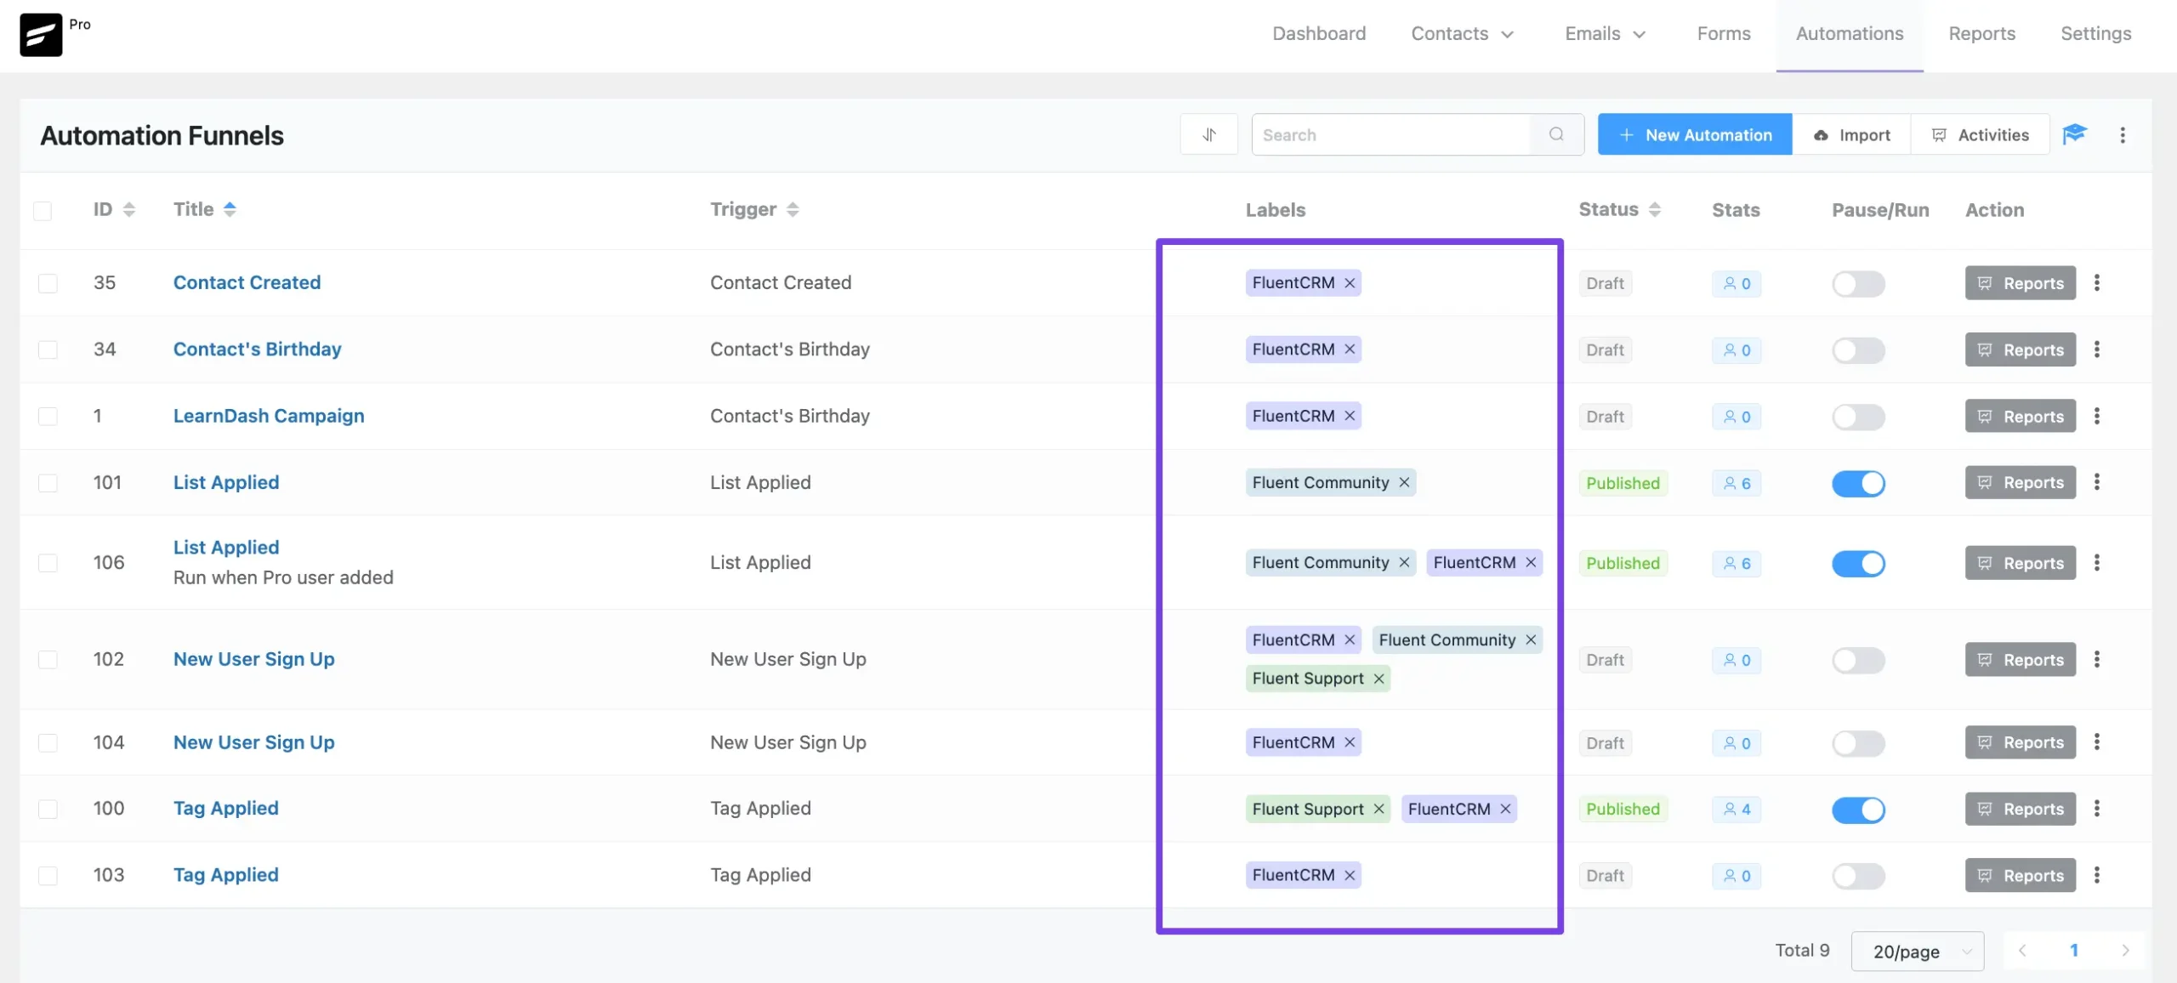Open three-dot actions for LearnDash Campaign
2177x983 pixels.
tap(2097, 416)
